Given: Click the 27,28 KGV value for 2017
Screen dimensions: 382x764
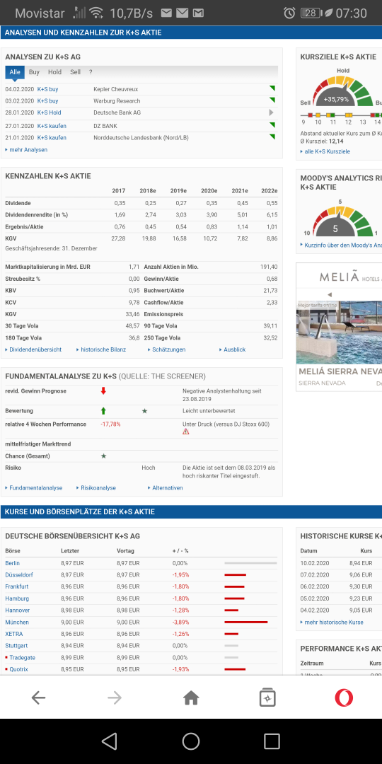Looking at the screenshot, I should click(118, 238).
